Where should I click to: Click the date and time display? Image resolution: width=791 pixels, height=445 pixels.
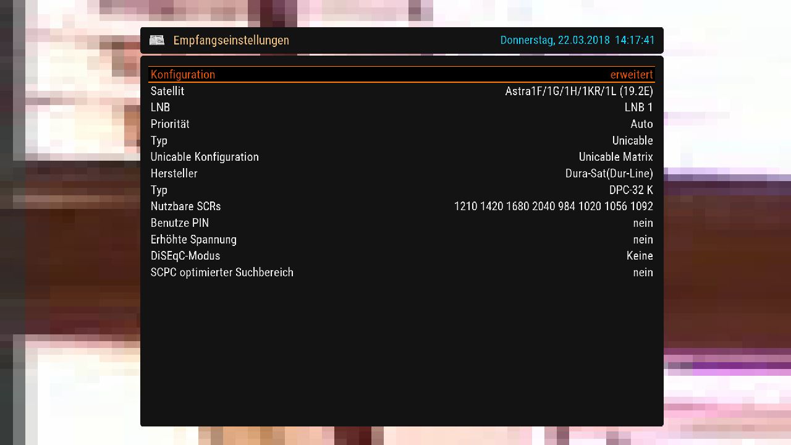click(x=577, y=40)
